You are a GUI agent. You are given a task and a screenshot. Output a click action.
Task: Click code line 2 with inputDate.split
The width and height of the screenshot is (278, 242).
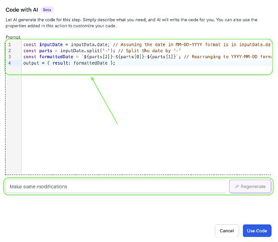(102, 51)
